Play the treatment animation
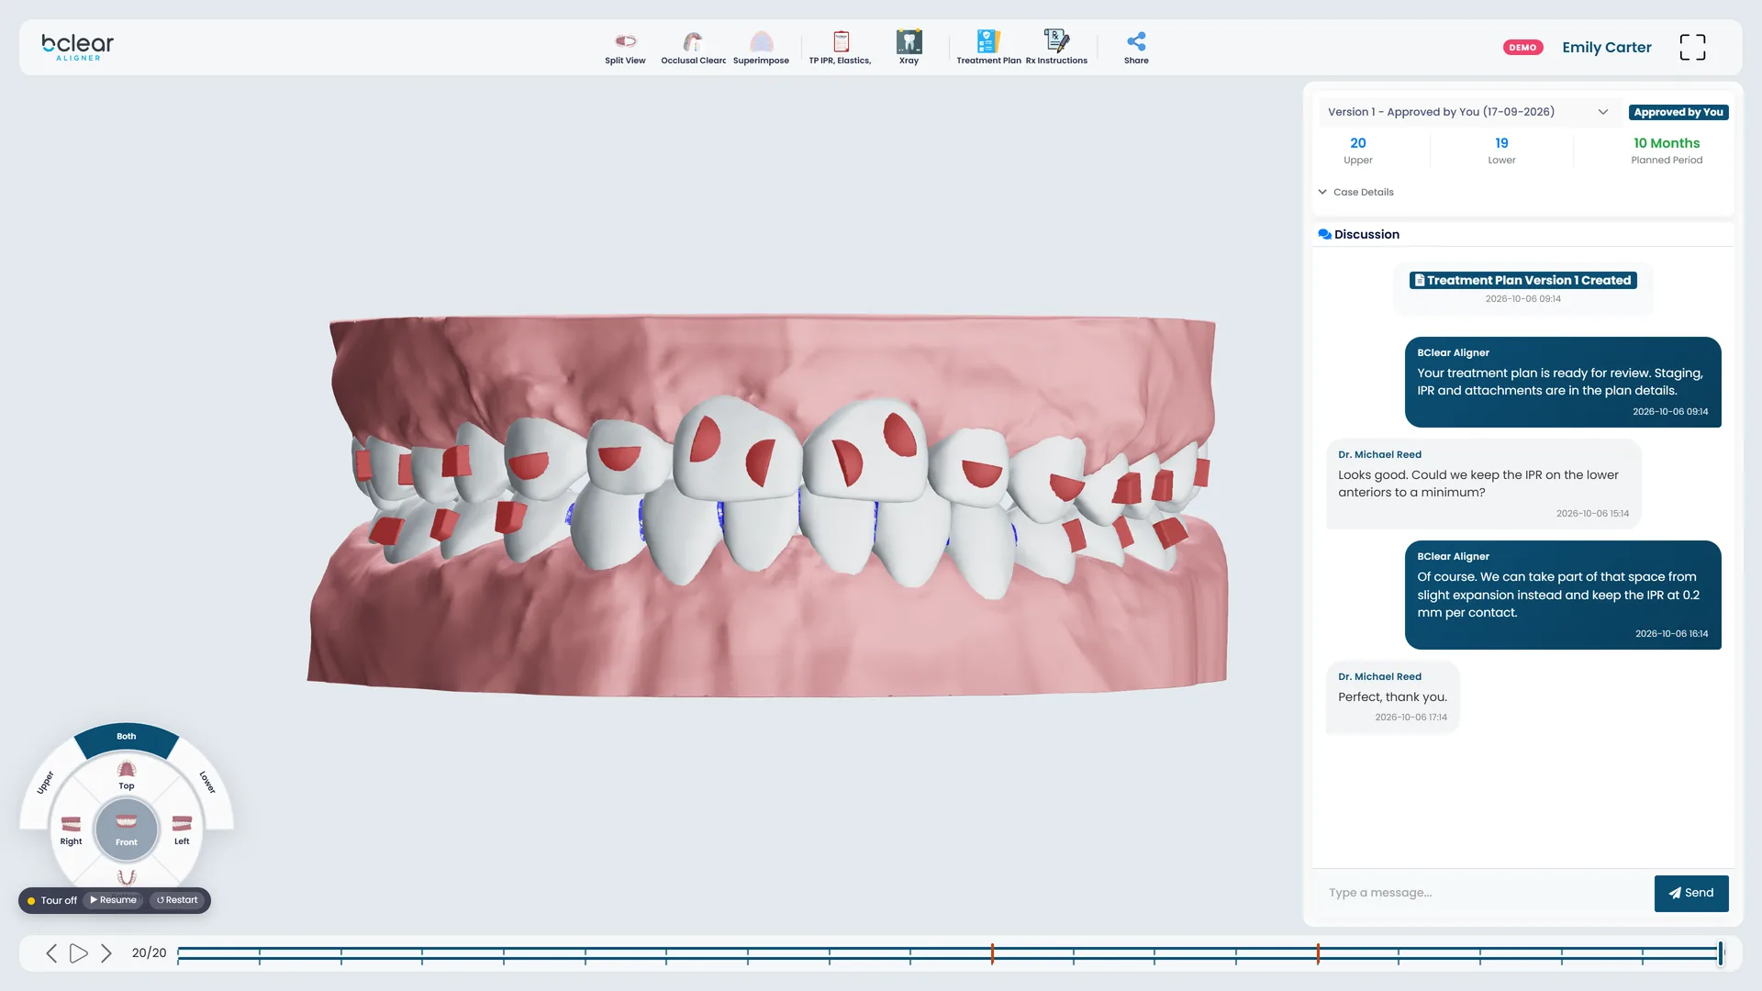The height and width of the screenshot is (991, 1762). click(x=79, y=953)
